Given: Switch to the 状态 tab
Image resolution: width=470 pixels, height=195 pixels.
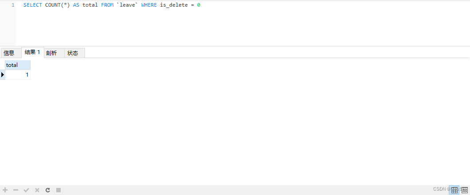Looking at the screenshot, I should [74, 53].
